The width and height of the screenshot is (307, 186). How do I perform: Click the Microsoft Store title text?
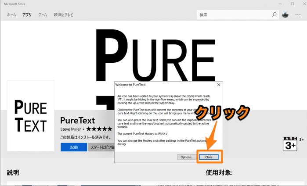click(14, 4)
